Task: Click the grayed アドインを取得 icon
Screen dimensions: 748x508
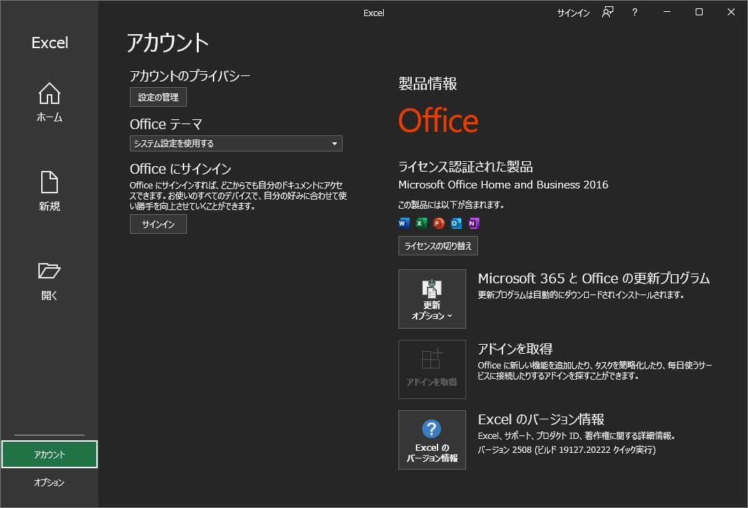Action: [432, 359]
